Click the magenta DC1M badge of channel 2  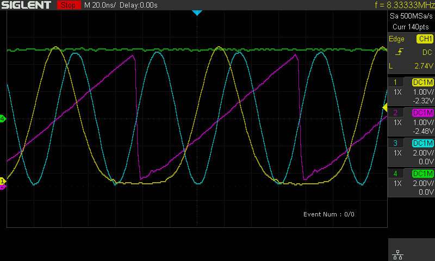(x=423, y=113)
